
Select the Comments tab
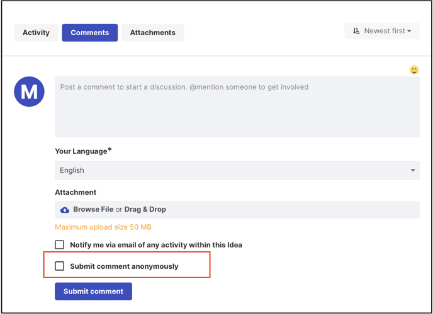90,33
